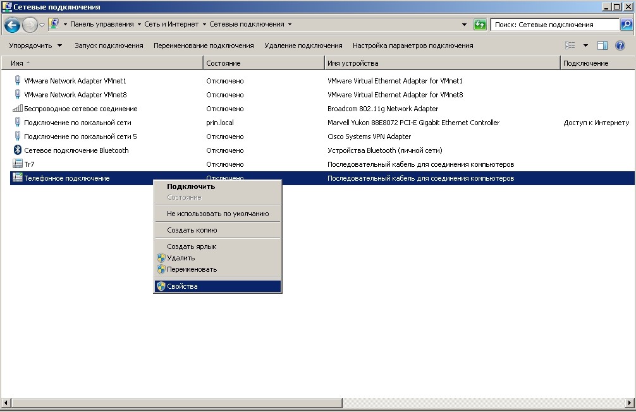Screen dimensions: 636x412
Task: Click shield icon next to Удалить
Action: click(161, 258)
